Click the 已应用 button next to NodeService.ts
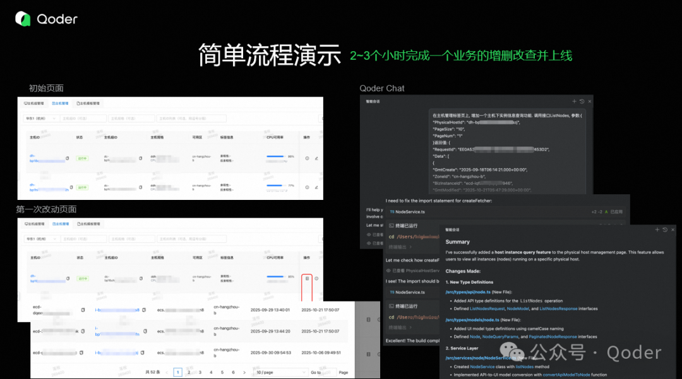Screen dimensions: 682x379 [615, 212]
